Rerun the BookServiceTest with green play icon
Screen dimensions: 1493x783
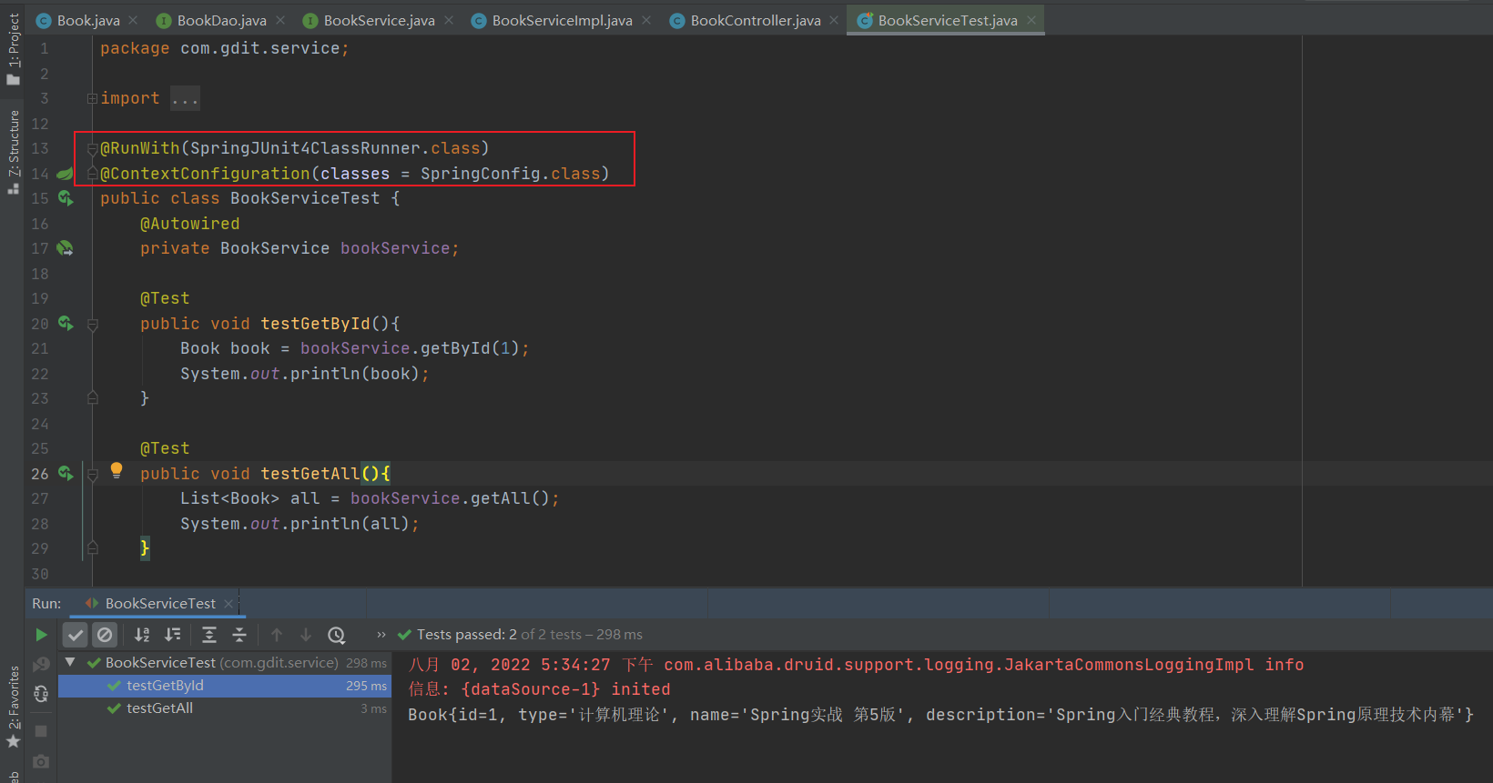pos(41,635)
